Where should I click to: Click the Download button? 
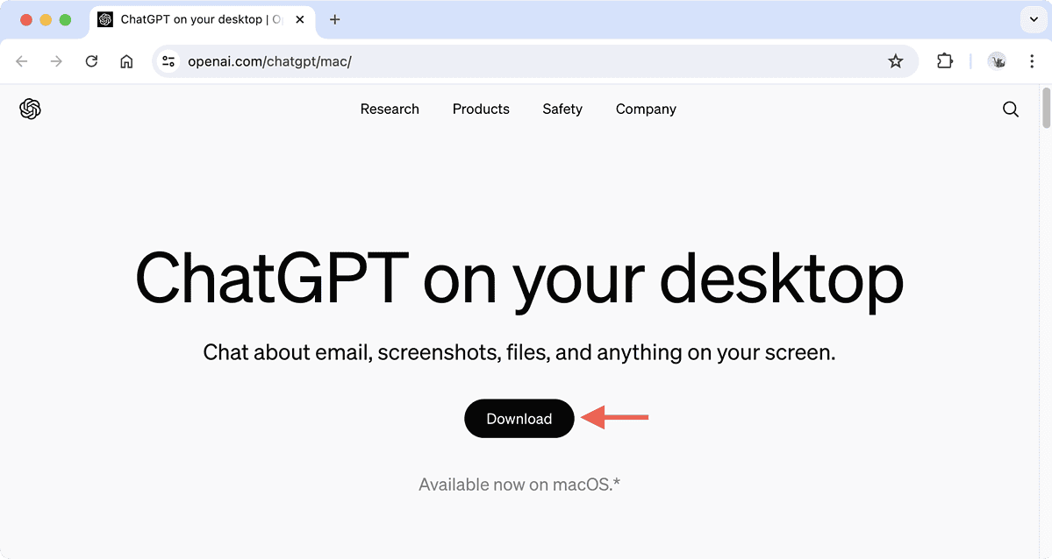[519, 419]
